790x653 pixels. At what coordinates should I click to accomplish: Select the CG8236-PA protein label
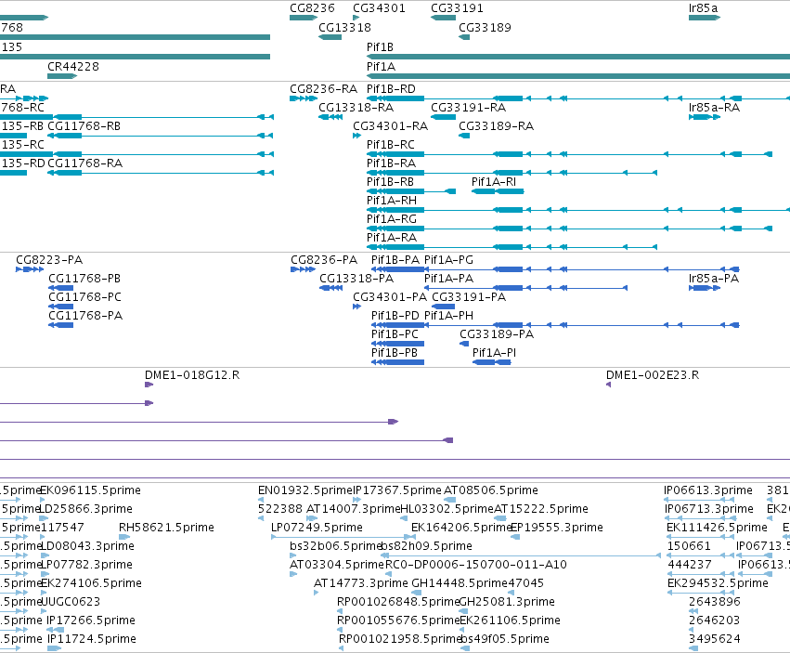click(x=324, y=260)
